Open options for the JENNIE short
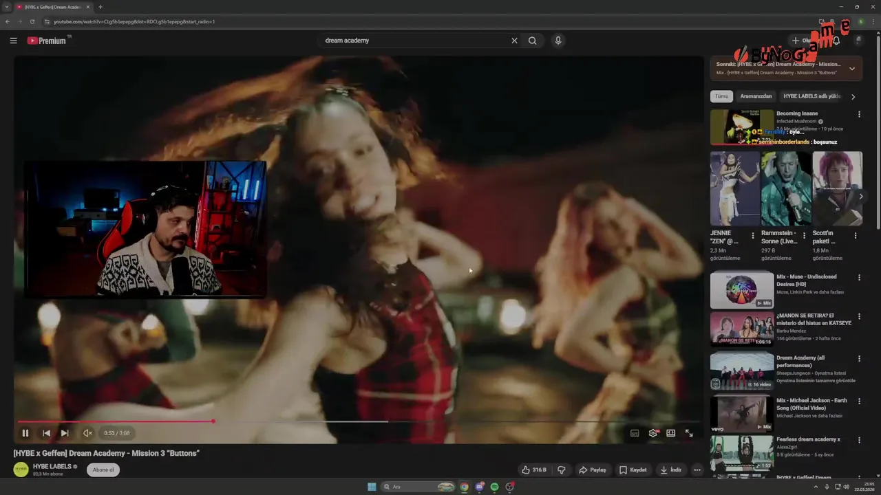 [753, 236]
